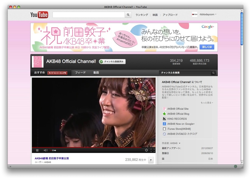Viewport: 251px width, 179px height.
Task: Open ランキング link in header
Action: (142, 15)
